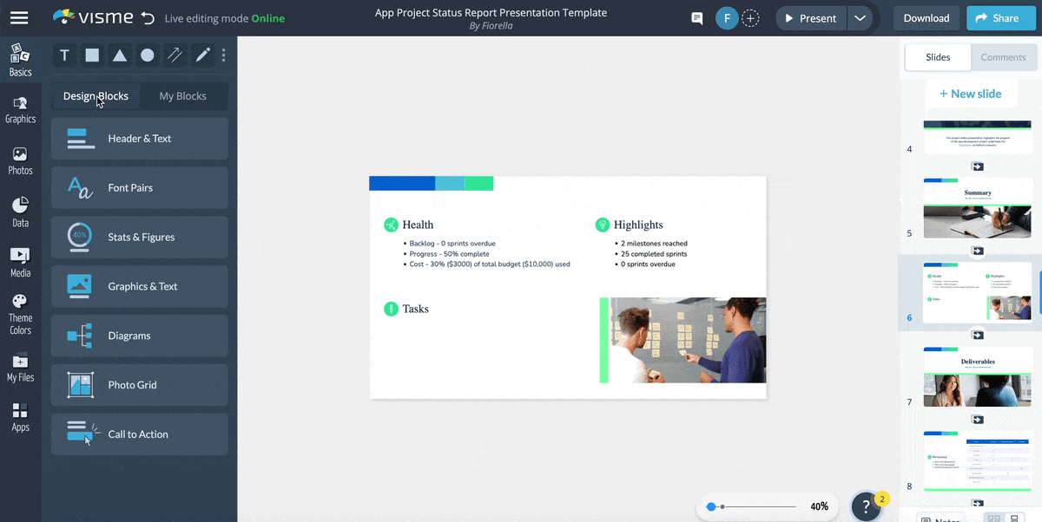
Task: Expand the Present button dropdown
Action: (x=860, y=17)
